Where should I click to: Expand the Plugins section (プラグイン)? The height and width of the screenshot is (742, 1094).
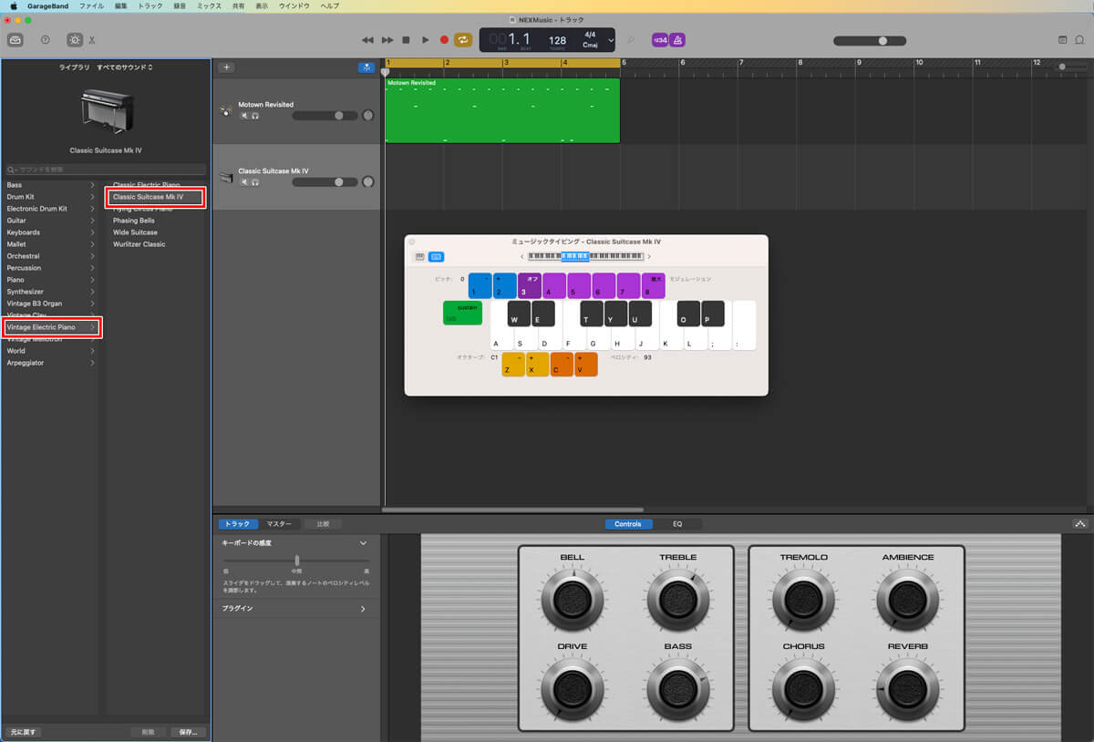[x=362, y=608]
